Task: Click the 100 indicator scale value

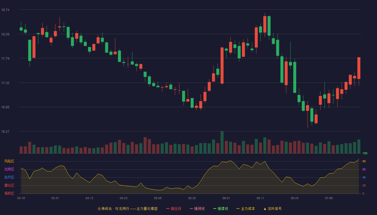Action: [x=365, y=153]
